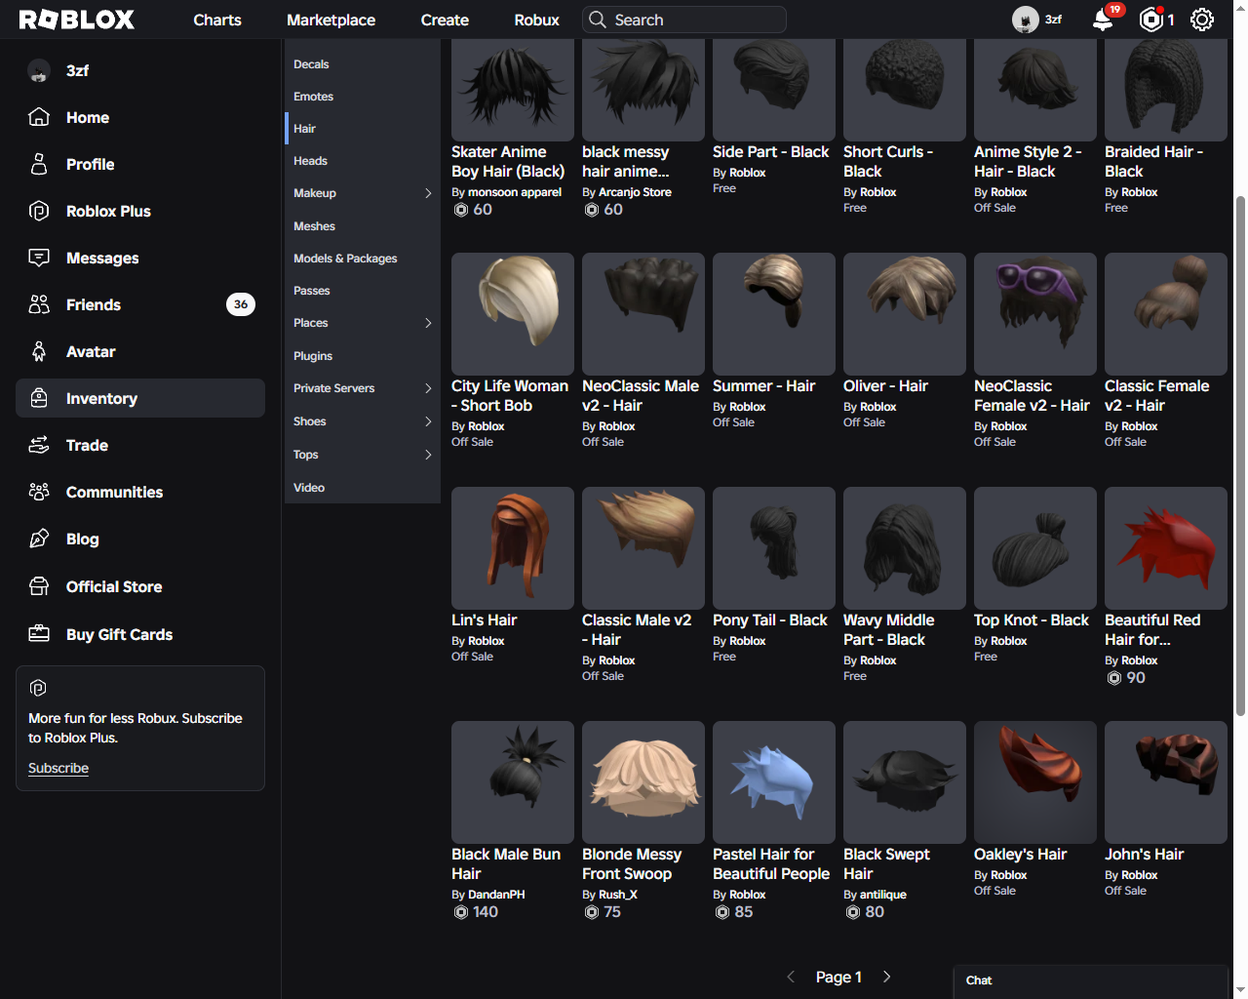Image resolution: width=1248 pixels, height=999 pixels.
Task: Select the Decals category
Action: point(363,64)
